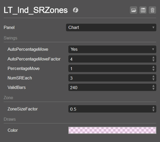Image resolution: width=160 pixels, height=142 pixels.
Task: Open the pink Color swatch picker
Action: [112, 130]
